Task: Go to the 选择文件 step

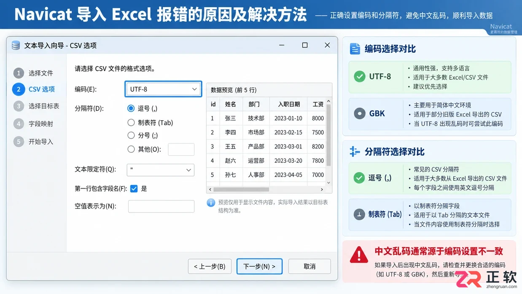Action: (41, 73)
